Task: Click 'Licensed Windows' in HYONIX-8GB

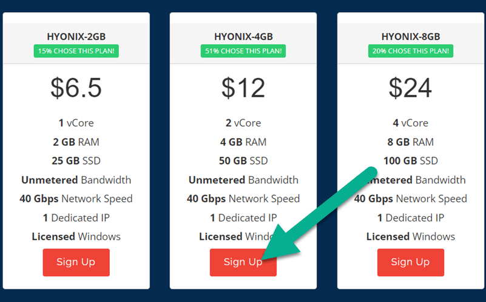Action: pos(410,237)
